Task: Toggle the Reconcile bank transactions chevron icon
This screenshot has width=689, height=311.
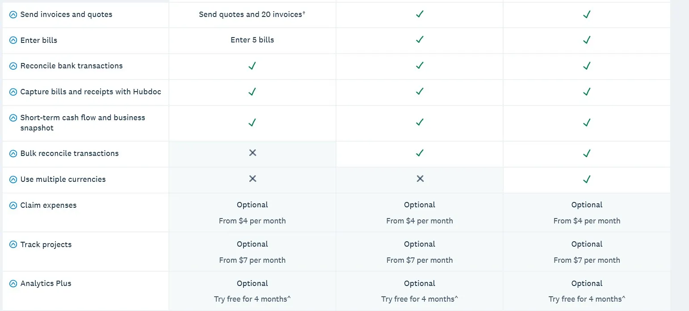Action: [13, 66]
